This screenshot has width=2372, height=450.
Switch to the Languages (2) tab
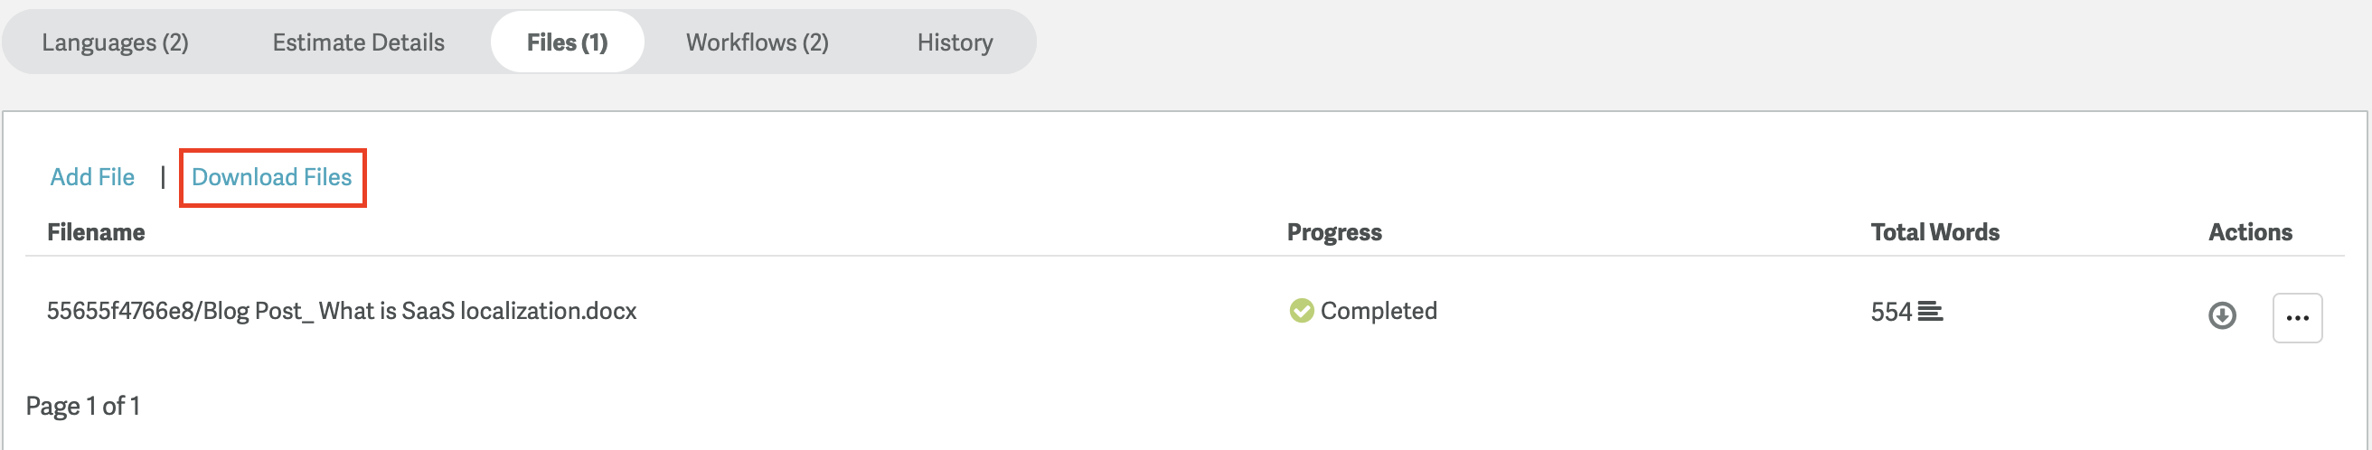115,42
